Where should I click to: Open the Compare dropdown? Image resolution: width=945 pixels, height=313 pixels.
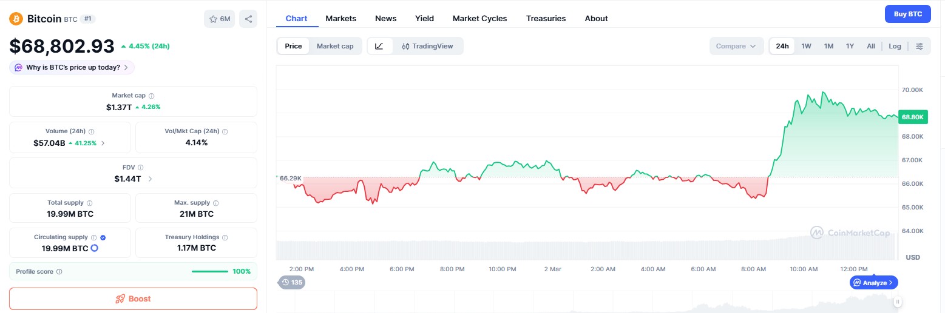click(x=736, y=46)
